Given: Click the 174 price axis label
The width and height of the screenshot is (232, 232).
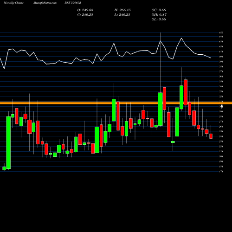Looking at the screenshot, I should pos(221,172).
